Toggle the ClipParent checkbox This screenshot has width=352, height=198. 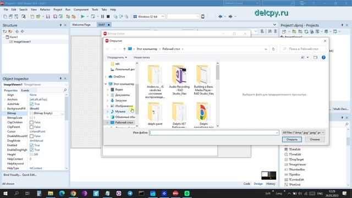pyautogui.click(x=31, y=127)
